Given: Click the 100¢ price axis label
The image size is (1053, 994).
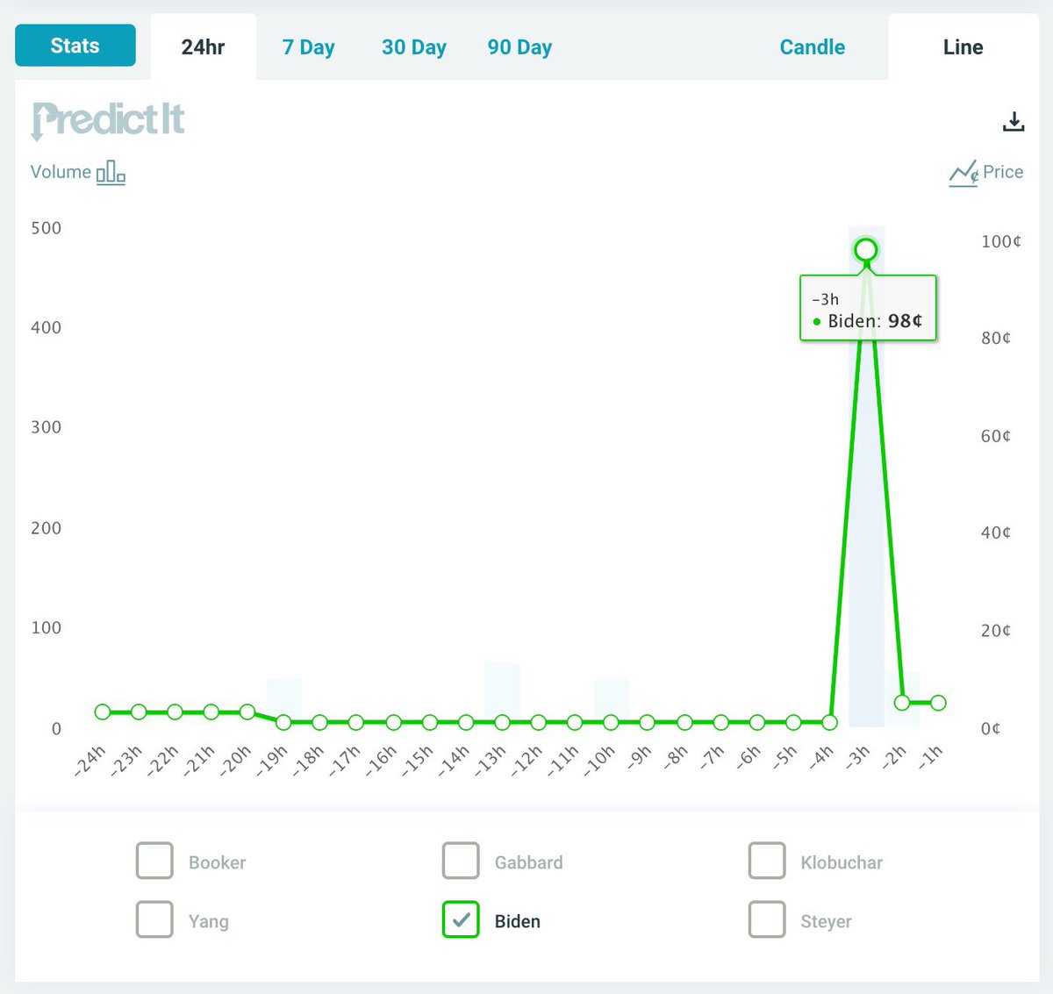Looking at the screenshot, I should click(1001, 241).
